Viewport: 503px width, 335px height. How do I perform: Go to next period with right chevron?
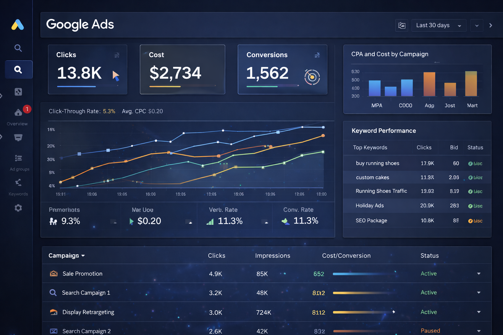[491, 26]
